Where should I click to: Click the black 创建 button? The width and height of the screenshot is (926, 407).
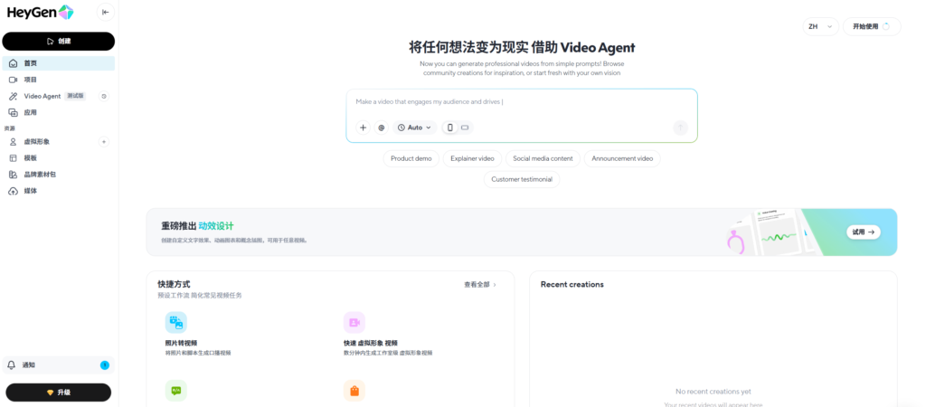[x=58, y=41]
